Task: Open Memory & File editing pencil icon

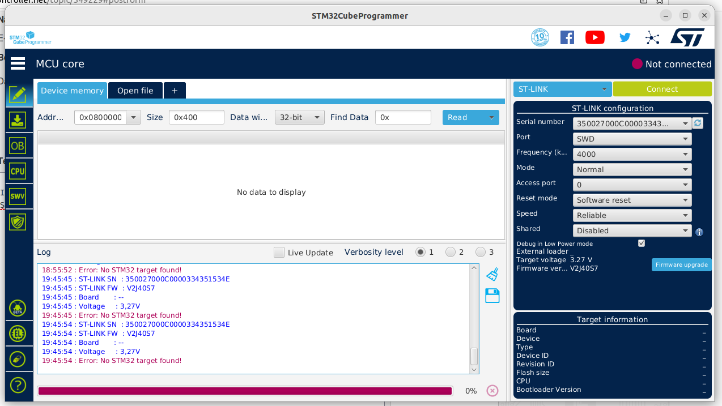Action: 18,94
